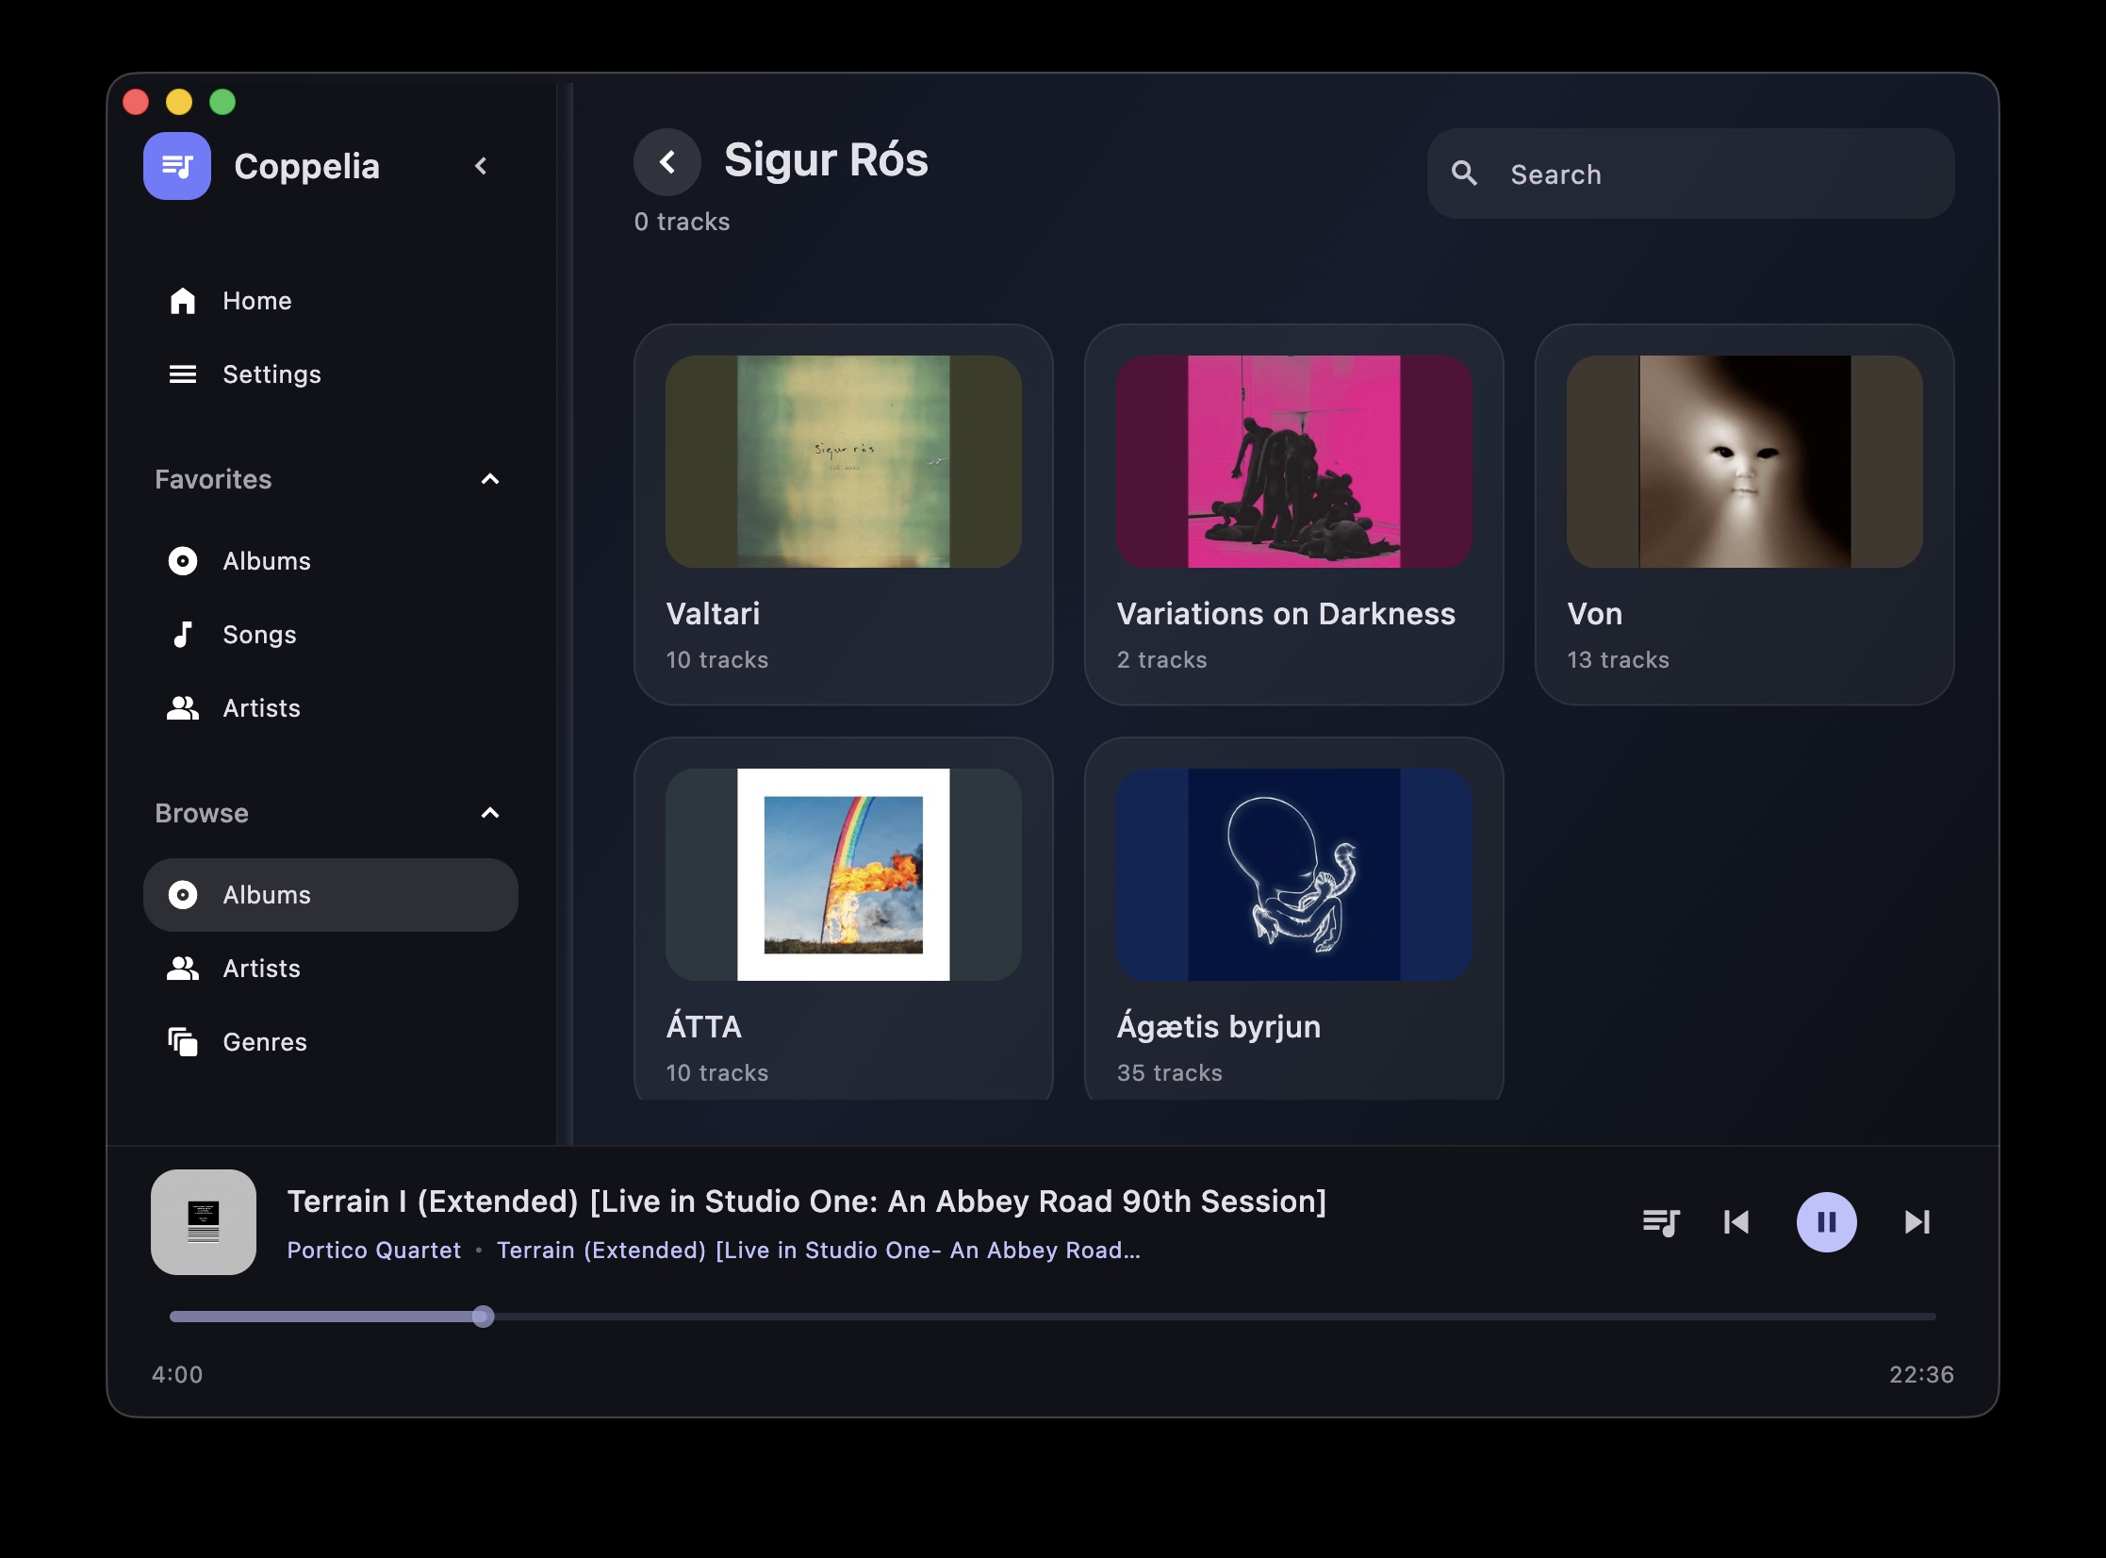
Task: Open the Valtari album card
Action: click(843, 514)
